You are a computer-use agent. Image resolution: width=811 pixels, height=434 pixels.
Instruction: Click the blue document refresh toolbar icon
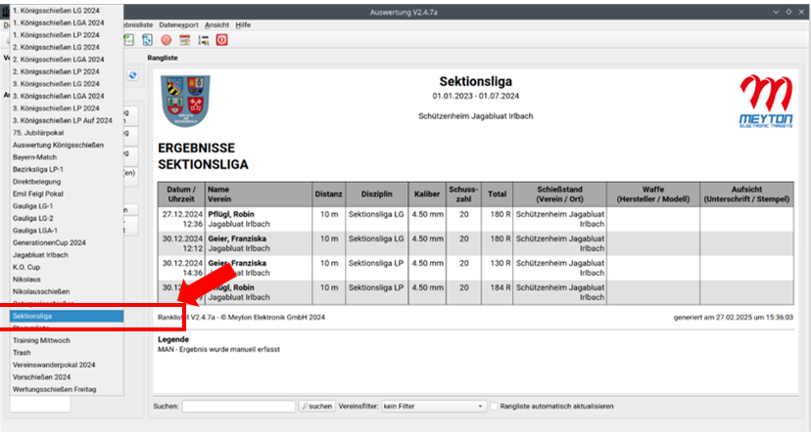click(x=147, y=40)
